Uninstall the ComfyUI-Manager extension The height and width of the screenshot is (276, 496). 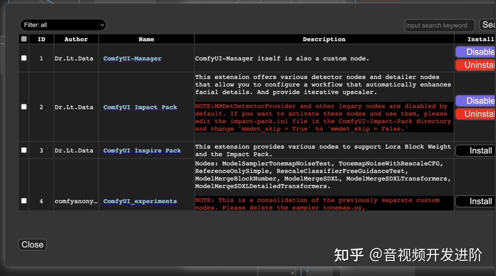[478, 65]
